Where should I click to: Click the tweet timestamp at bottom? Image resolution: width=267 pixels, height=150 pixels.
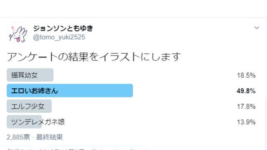(46, 149)
